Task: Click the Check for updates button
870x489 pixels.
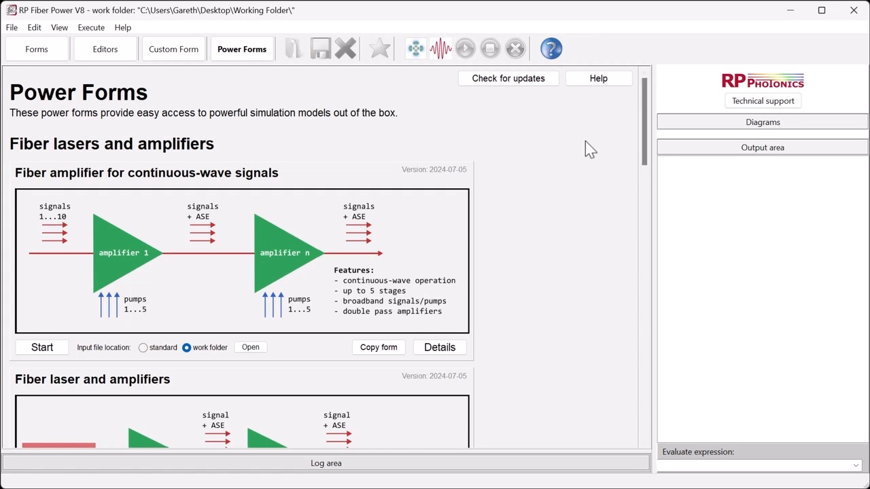Action: (x=508, y=79)
